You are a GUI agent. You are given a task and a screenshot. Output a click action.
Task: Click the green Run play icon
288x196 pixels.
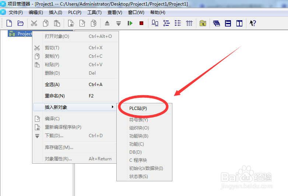pyautogui.click(x=130, y=23)
